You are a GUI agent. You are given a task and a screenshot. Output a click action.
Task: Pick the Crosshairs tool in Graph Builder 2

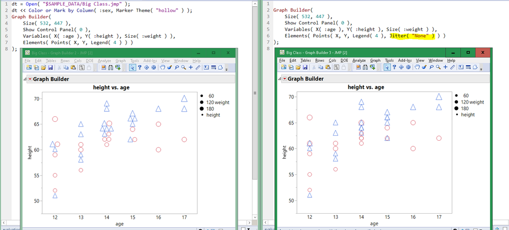[x=191, y=67]
